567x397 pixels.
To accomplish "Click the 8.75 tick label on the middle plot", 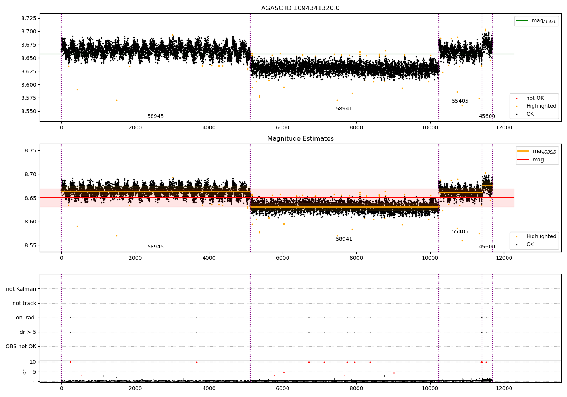I will (30, 150).
